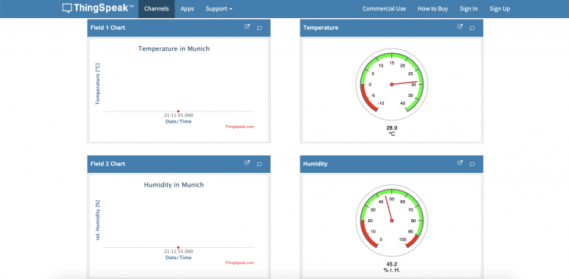Click the ThingSpeak logo
This screenshot has height=279, width=569.
click(95, 8)
